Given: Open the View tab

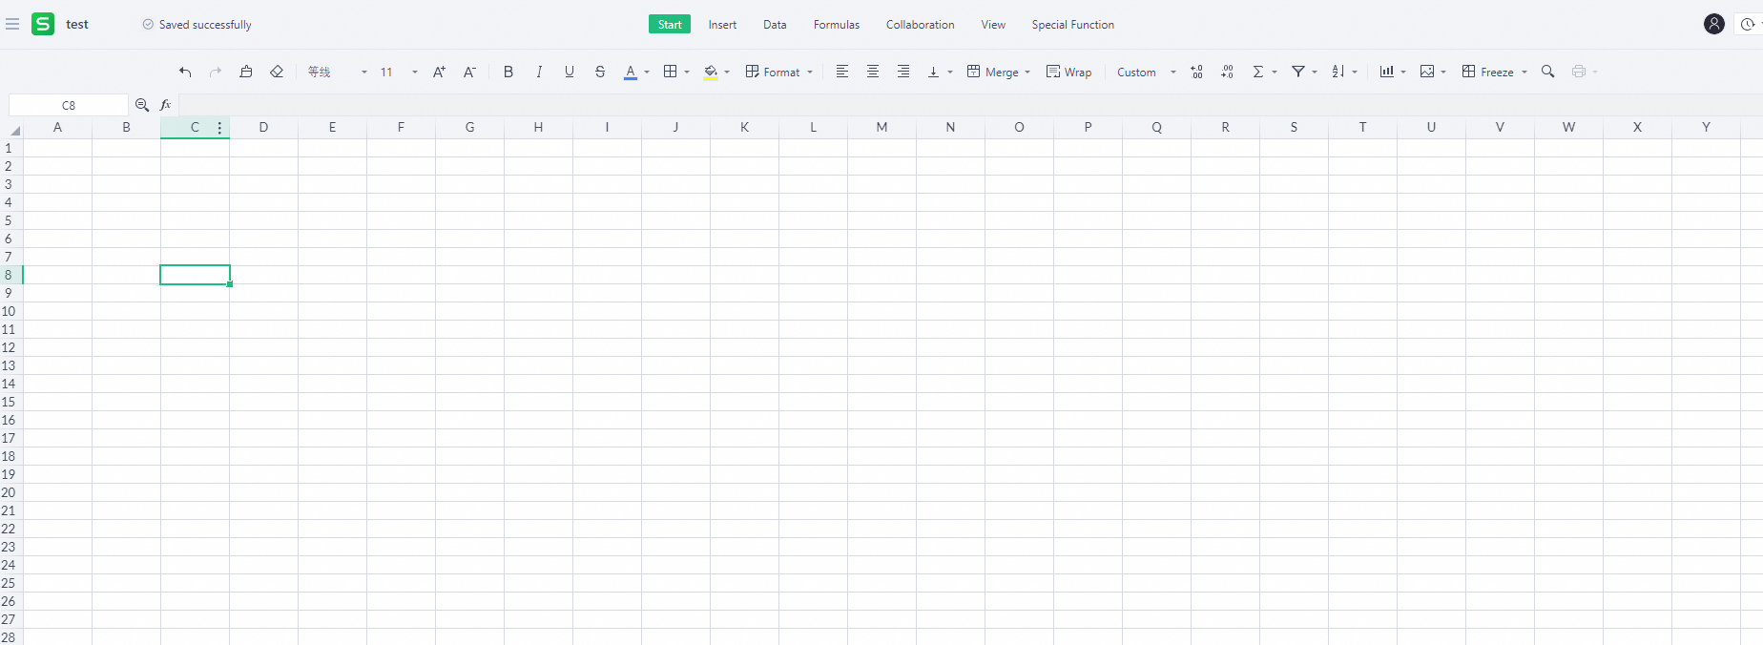Looking at the screenshot, I should point(993,25).
